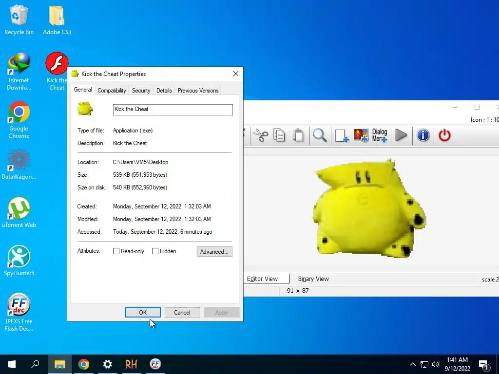Click the Advanced... attributes button

[214, 252]
